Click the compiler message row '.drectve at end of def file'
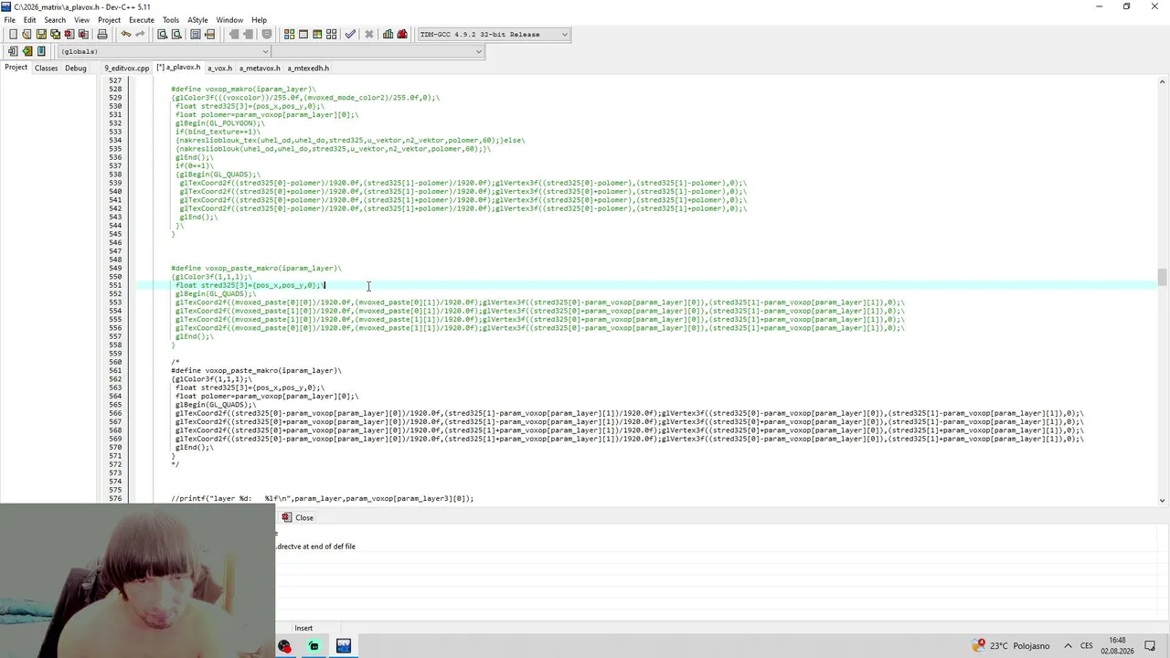This screenshot has width=1170, height=658. [316, 547]
